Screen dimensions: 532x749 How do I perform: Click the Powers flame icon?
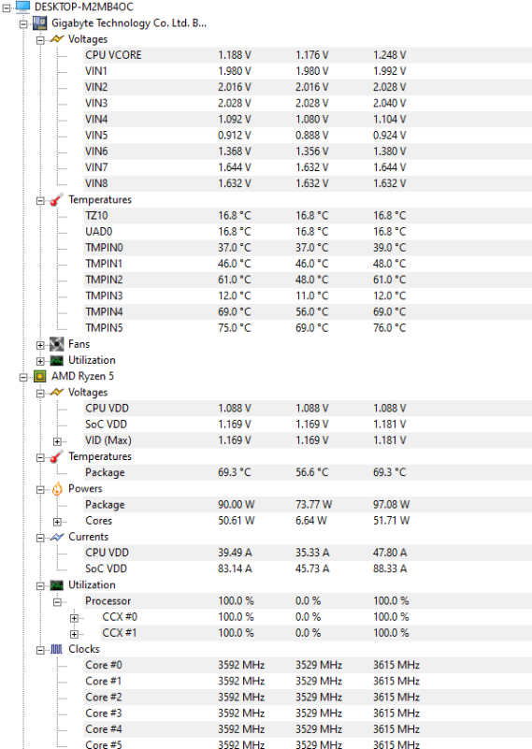pyautogui.click(x=57, y=489)
